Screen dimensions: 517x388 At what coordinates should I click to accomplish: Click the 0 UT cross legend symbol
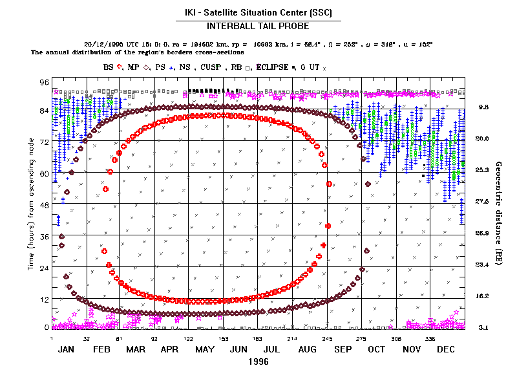pos(324,67)
